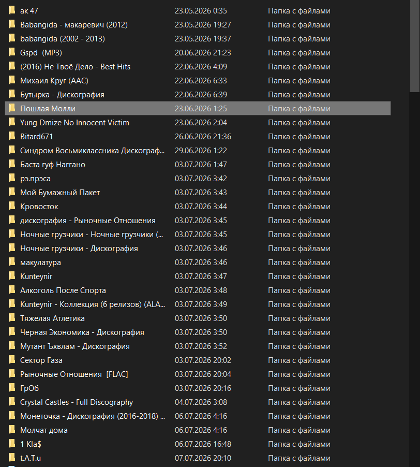
Task: Click the folder icon beside ак 47
Action: pos(12,10)
